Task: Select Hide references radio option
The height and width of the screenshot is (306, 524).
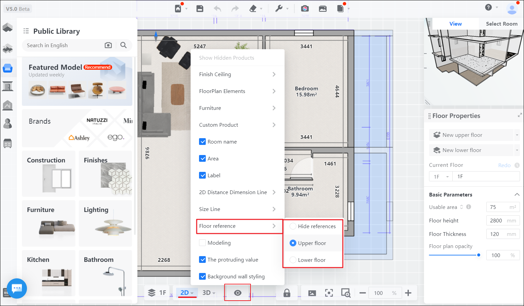Action: tap(293, 226)
